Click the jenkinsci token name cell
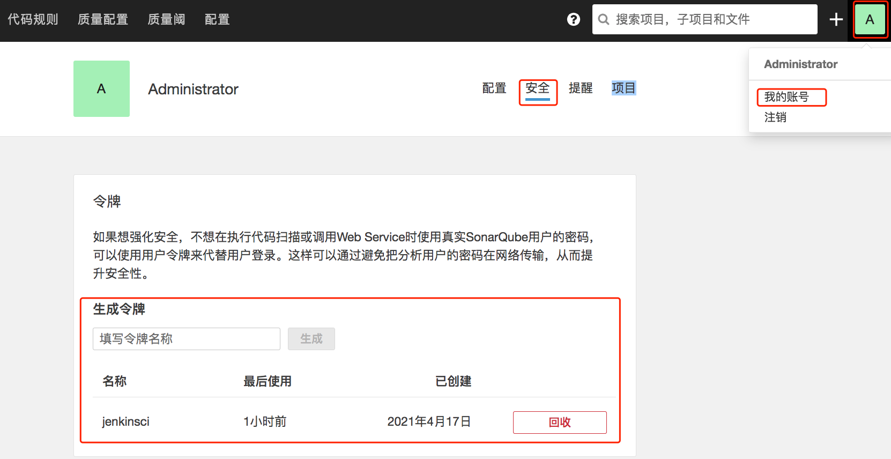 coord(126,421)
